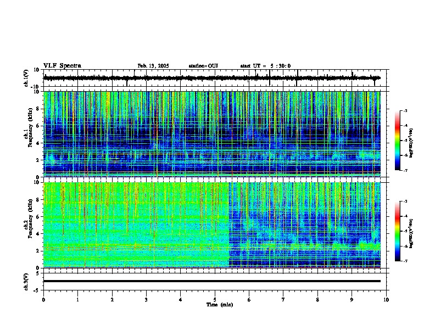Click the x-axis tick label "1"
435x336 pixels.
click(x=77, y=300)
